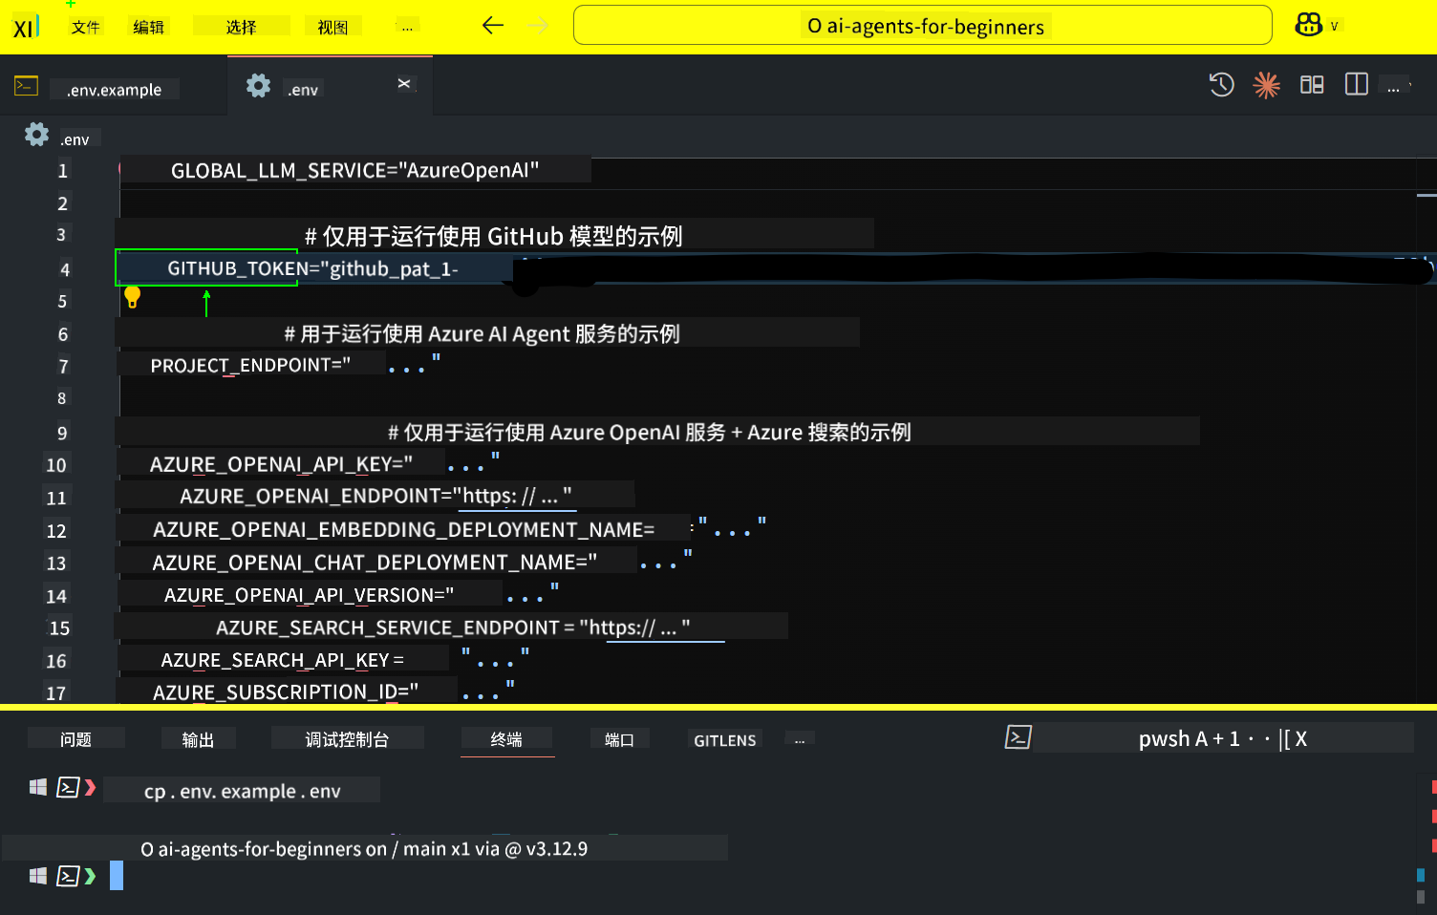Image resolution: width=1437 pixels, height=915 pixels.
Task: Click the ai-agents-for-beginners search box
Action: 922,25
